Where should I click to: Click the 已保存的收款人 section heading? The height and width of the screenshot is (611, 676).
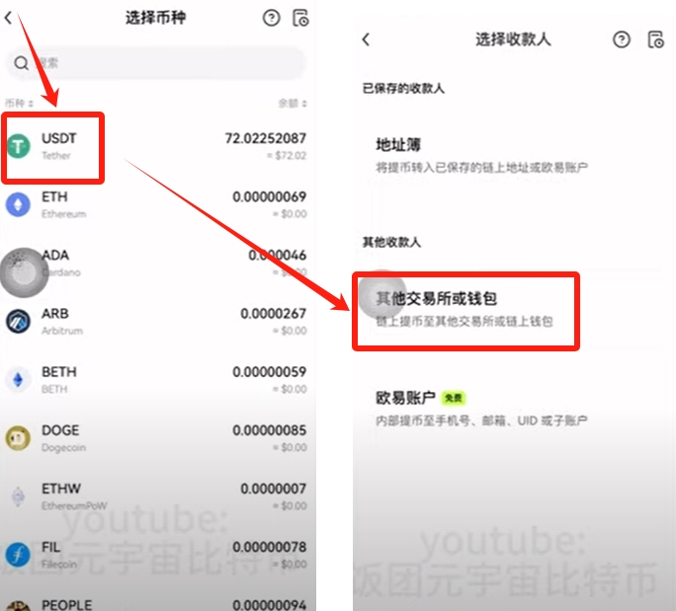coord(403,88)
